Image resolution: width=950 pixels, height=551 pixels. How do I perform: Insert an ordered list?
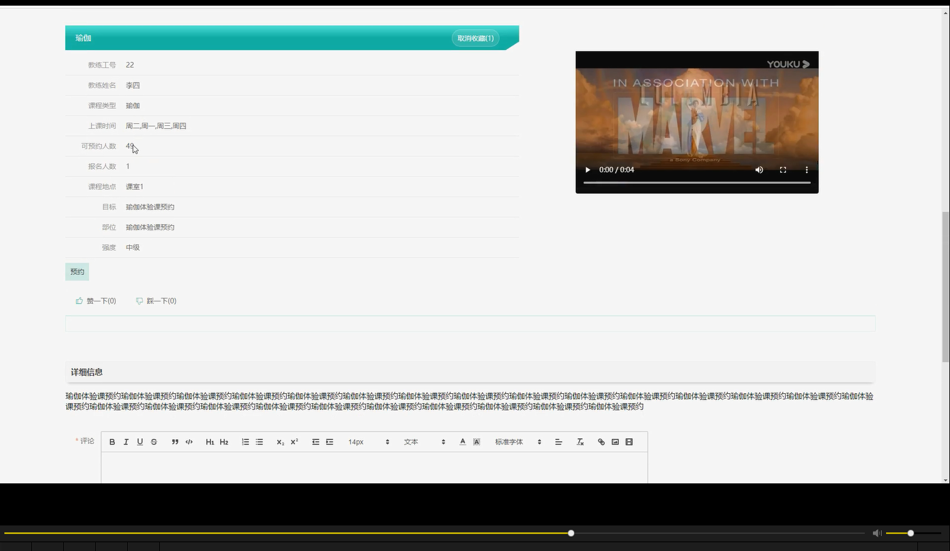pyautogui.click(x=245, y=442)
